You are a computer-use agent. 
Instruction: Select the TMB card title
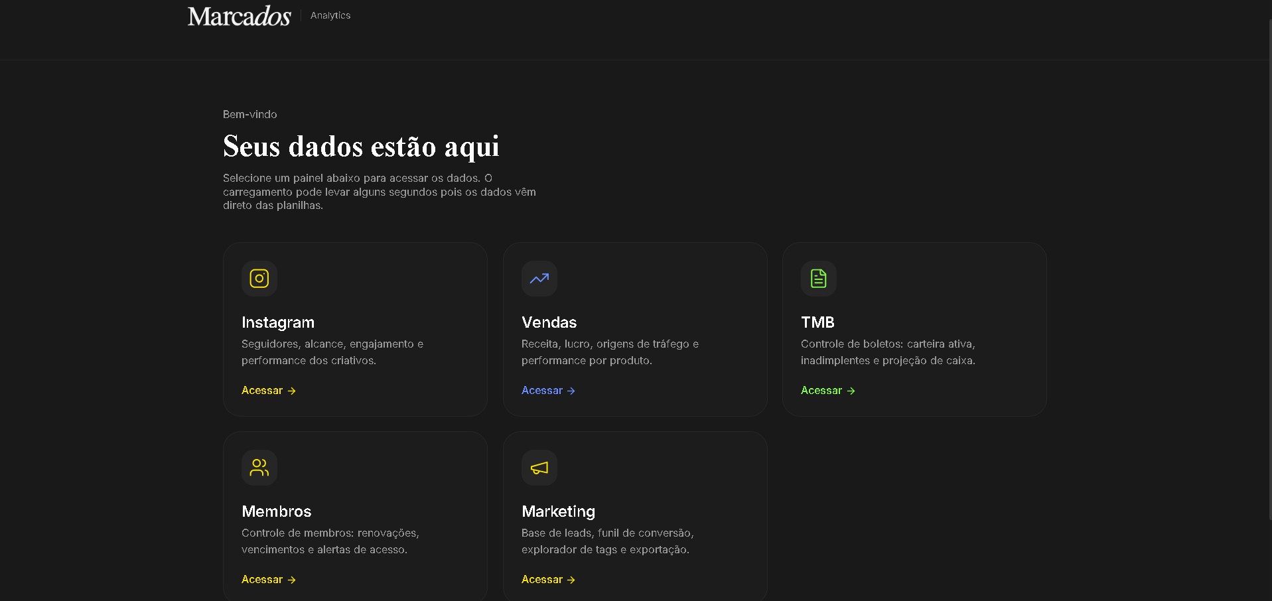click(x=817, y=322)
